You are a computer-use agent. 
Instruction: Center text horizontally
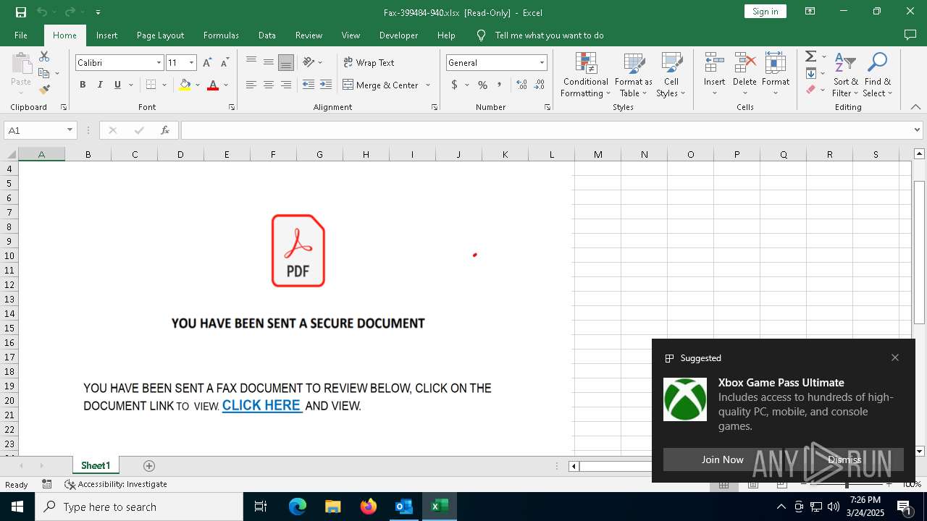point(269,85)
